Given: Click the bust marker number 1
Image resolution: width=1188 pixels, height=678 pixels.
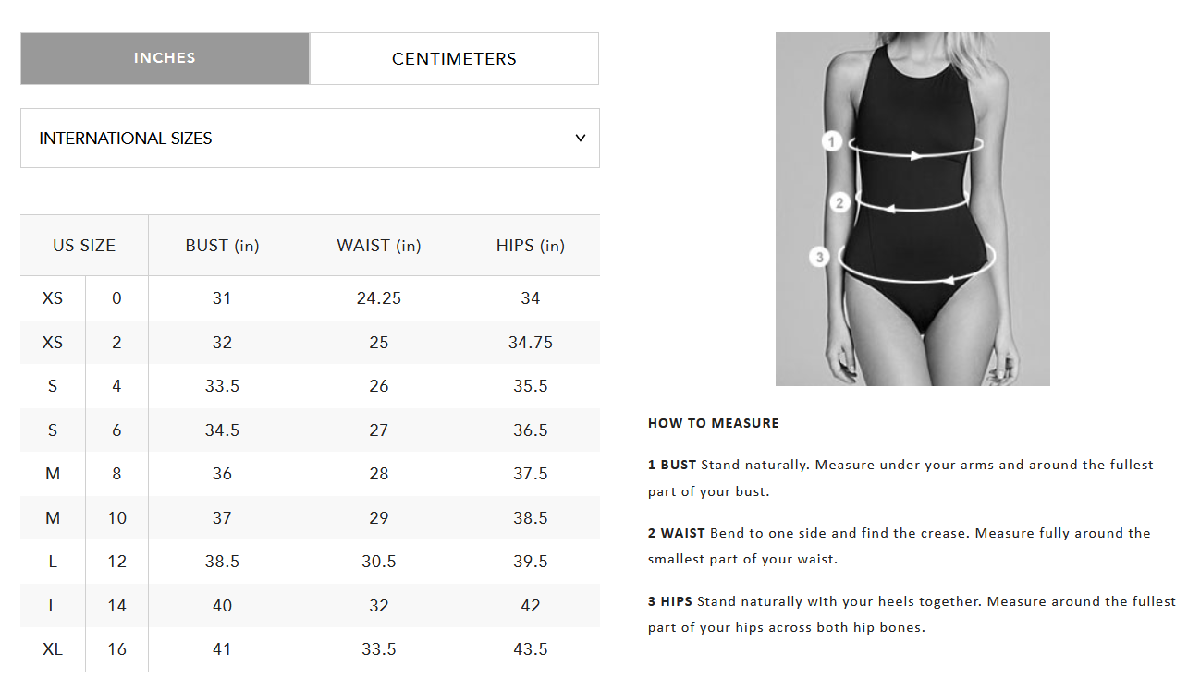Looking at the screenshot, I should pyautogui.click(x=832, y=141).
